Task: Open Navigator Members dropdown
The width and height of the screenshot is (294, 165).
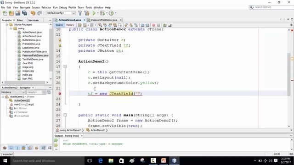Action: [x=13, y=92]
